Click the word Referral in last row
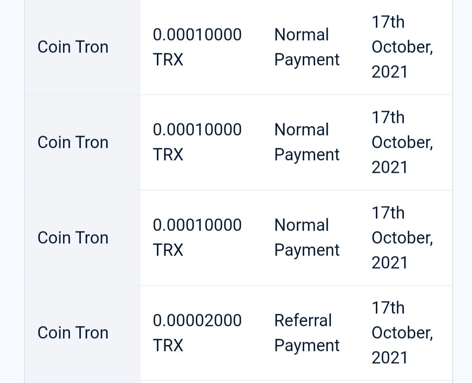 (303, 320)
